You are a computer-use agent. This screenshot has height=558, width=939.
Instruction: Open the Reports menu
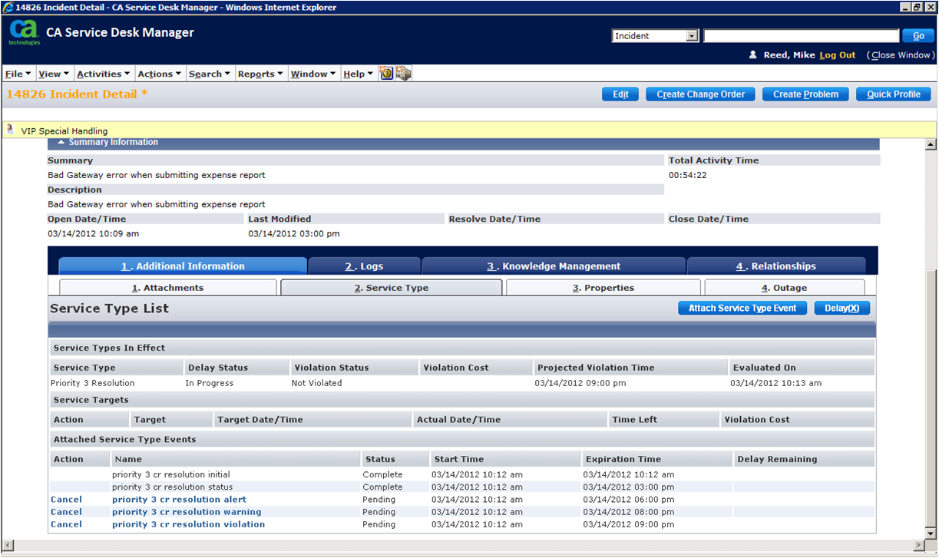coord(261,74)
